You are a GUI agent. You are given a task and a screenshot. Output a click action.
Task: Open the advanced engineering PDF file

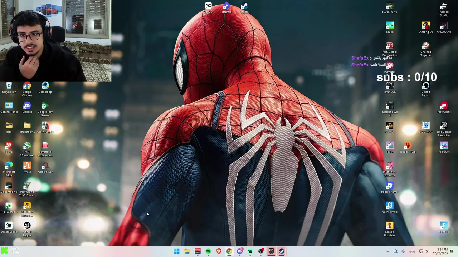coord(45,150)
